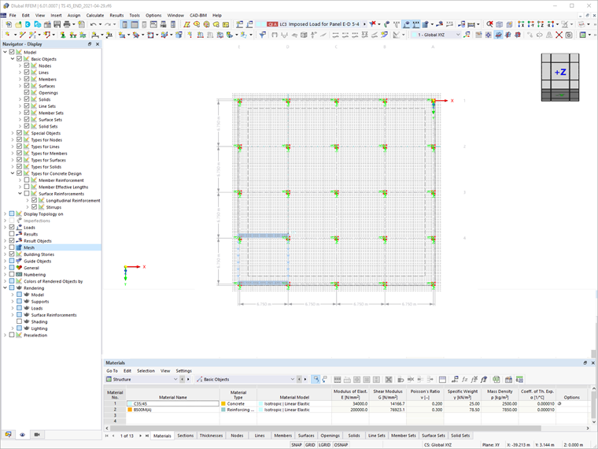
Task: Open the camera views tab in Navigator bottom
Action: (x=37, y=435)
